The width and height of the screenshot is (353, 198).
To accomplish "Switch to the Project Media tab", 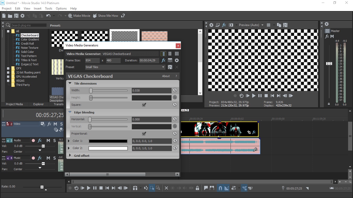I will click(14, 104).
